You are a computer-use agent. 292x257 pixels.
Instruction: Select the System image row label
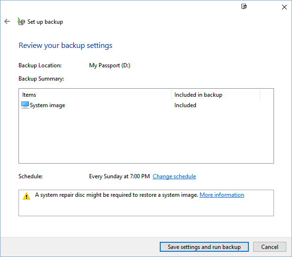click(x=47, y=105)
